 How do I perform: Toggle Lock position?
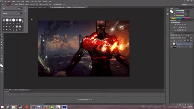tap(179, 41)
